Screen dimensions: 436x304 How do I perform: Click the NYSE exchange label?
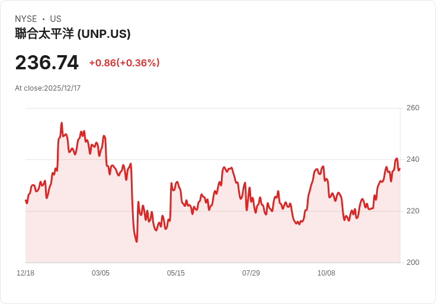click(26, 18)
